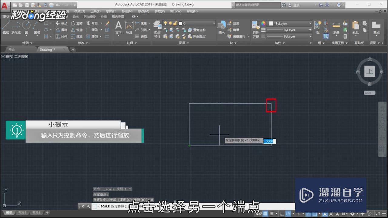Toggle snap mode in status bar

click(272, 214)
